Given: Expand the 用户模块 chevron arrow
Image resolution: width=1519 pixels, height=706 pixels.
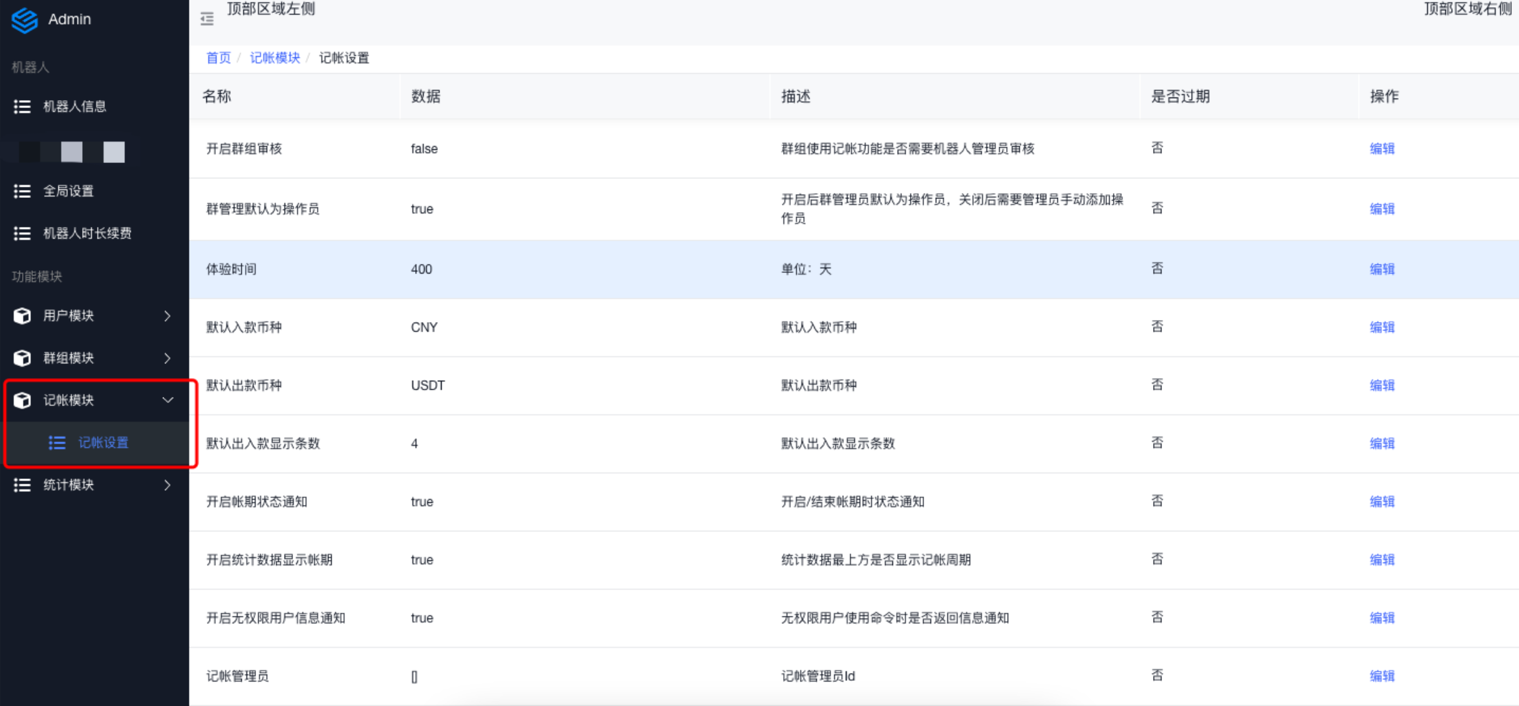Looking at the screenshot, I should (x=167, y=316).
